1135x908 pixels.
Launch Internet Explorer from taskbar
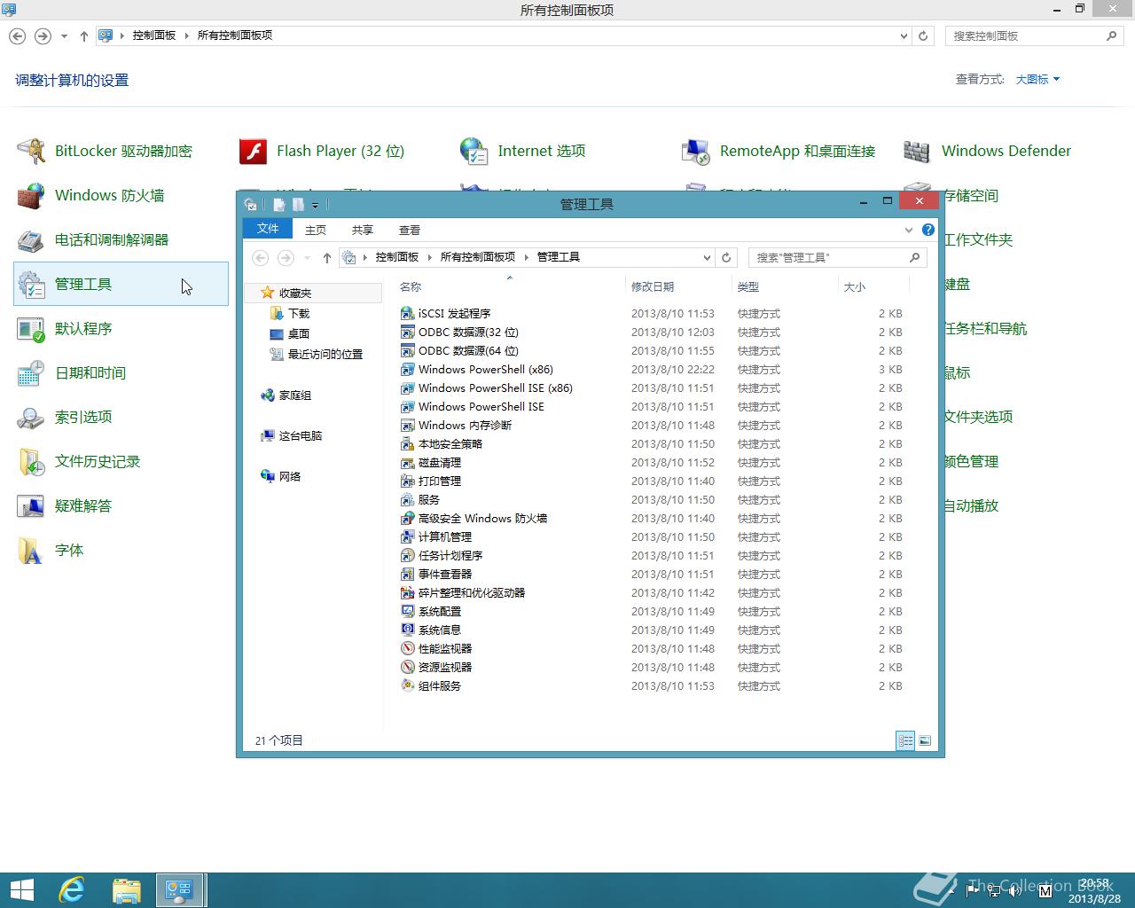click(x=72, y=890)
